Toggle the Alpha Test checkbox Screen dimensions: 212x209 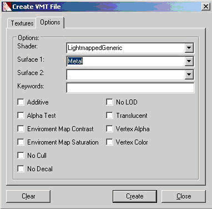21,116
